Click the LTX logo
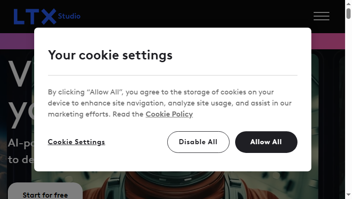The height and width of the screenshot is (199, 352). (x=35, y=17)
